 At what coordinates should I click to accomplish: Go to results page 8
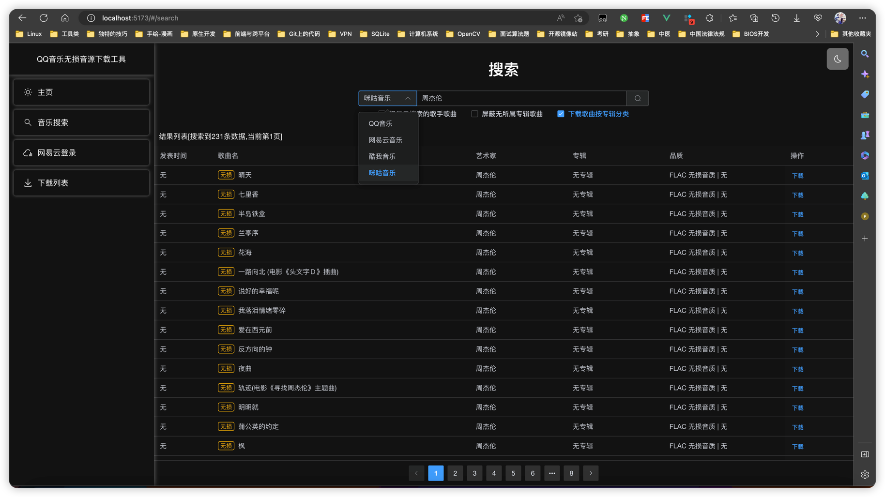pos(571,473)
